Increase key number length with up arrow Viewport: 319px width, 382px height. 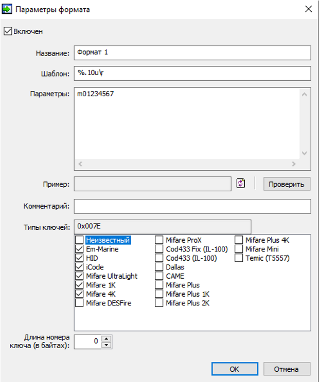[x=107, y=339]
